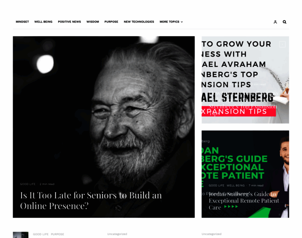Screen dimensions: 302x238
Task: Click Good Life tag on seniors article
Action: tap(28, 184)
